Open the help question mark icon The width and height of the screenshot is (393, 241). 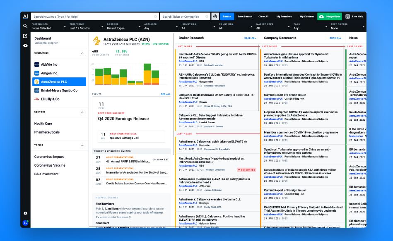tap(25, 213)
